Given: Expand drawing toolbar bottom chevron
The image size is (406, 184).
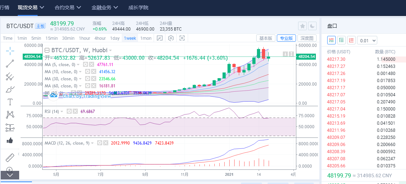Looking at the screenshot, I should (x=10, y=175).
